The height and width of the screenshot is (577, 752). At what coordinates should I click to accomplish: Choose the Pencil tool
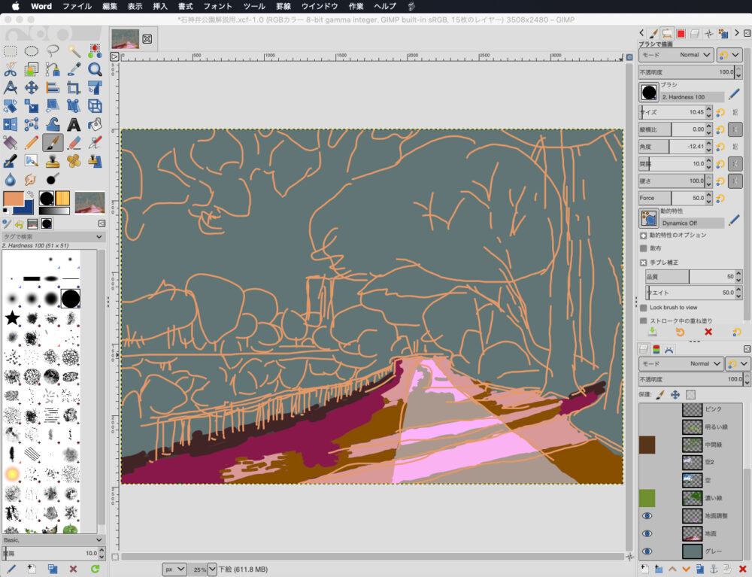point(32,142)
